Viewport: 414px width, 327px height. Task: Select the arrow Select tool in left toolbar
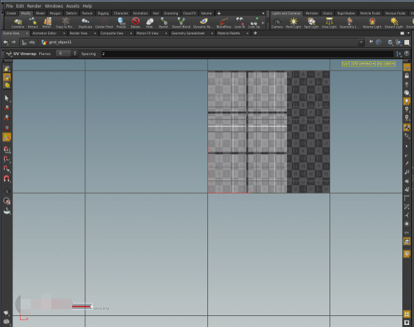[7, 98]
